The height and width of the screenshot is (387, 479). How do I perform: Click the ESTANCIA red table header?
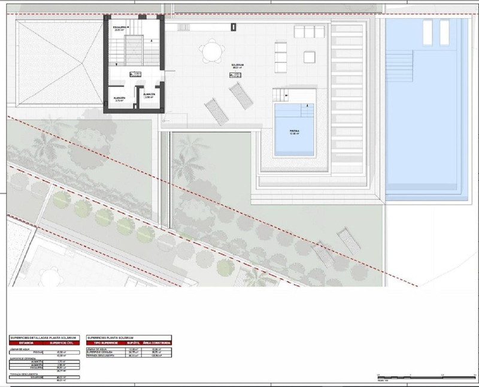click(x=25, y=343)
